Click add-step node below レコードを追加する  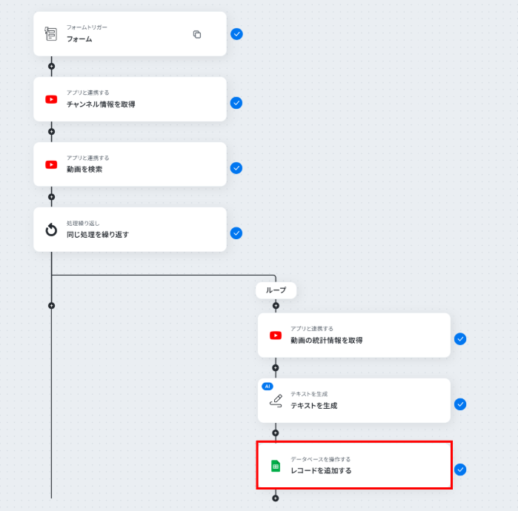click(276, 498)
